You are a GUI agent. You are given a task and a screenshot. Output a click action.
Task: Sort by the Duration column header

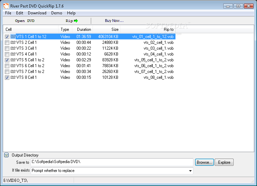(x=83, y=29)
